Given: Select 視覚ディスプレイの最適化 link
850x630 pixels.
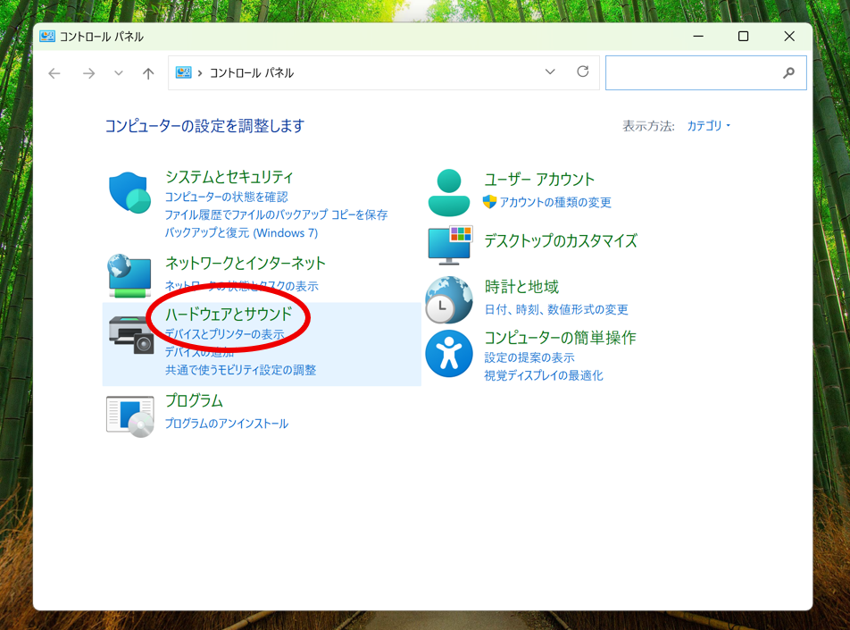Looking at the screenshot, I should (x=544, y=376).
